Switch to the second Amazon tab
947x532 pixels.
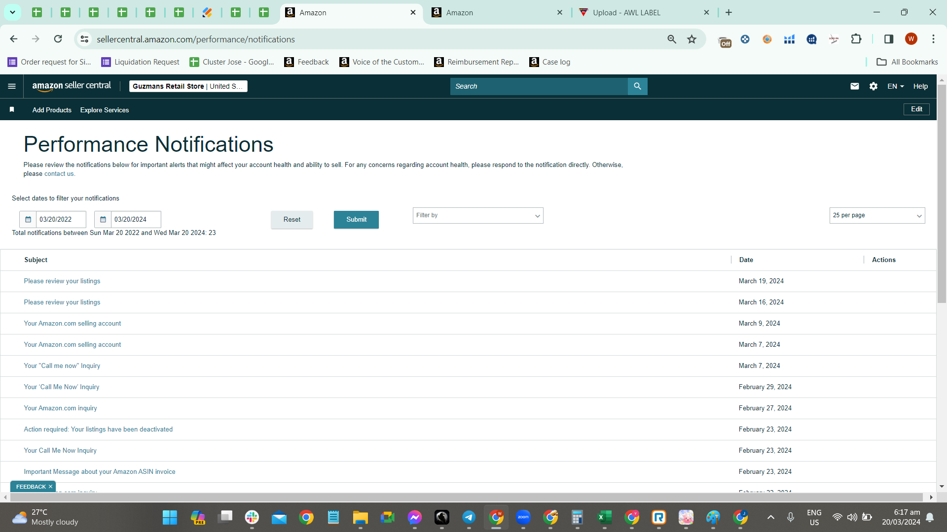497,12
